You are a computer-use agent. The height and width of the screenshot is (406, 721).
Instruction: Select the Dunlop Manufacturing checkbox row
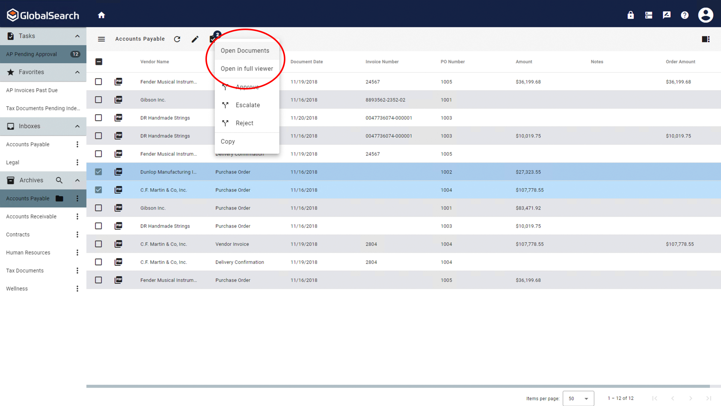tap(98, 171)
